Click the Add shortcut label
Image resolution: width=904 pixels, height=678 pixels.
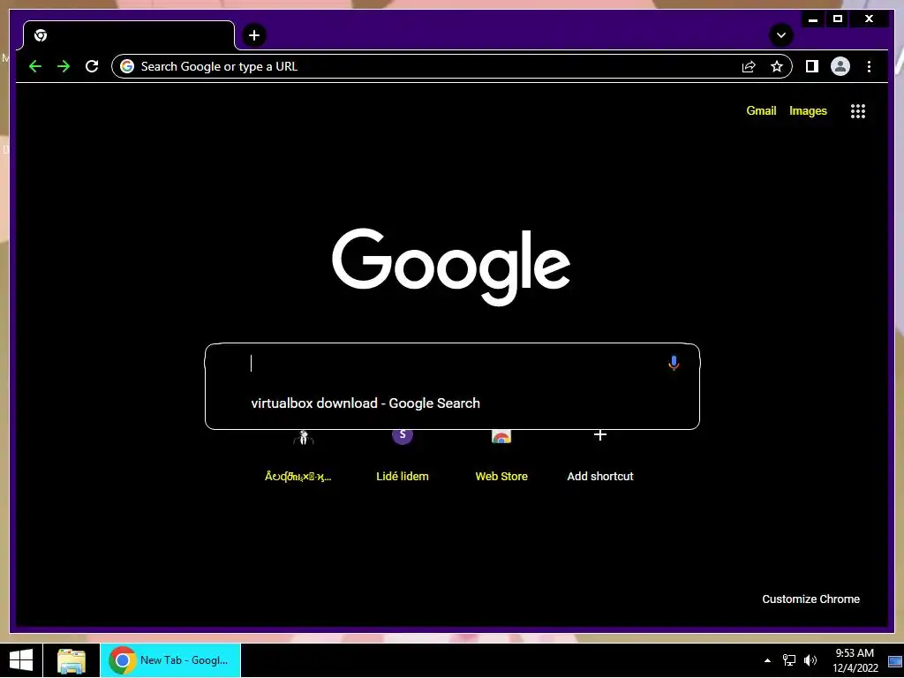[x=600, y=476]
